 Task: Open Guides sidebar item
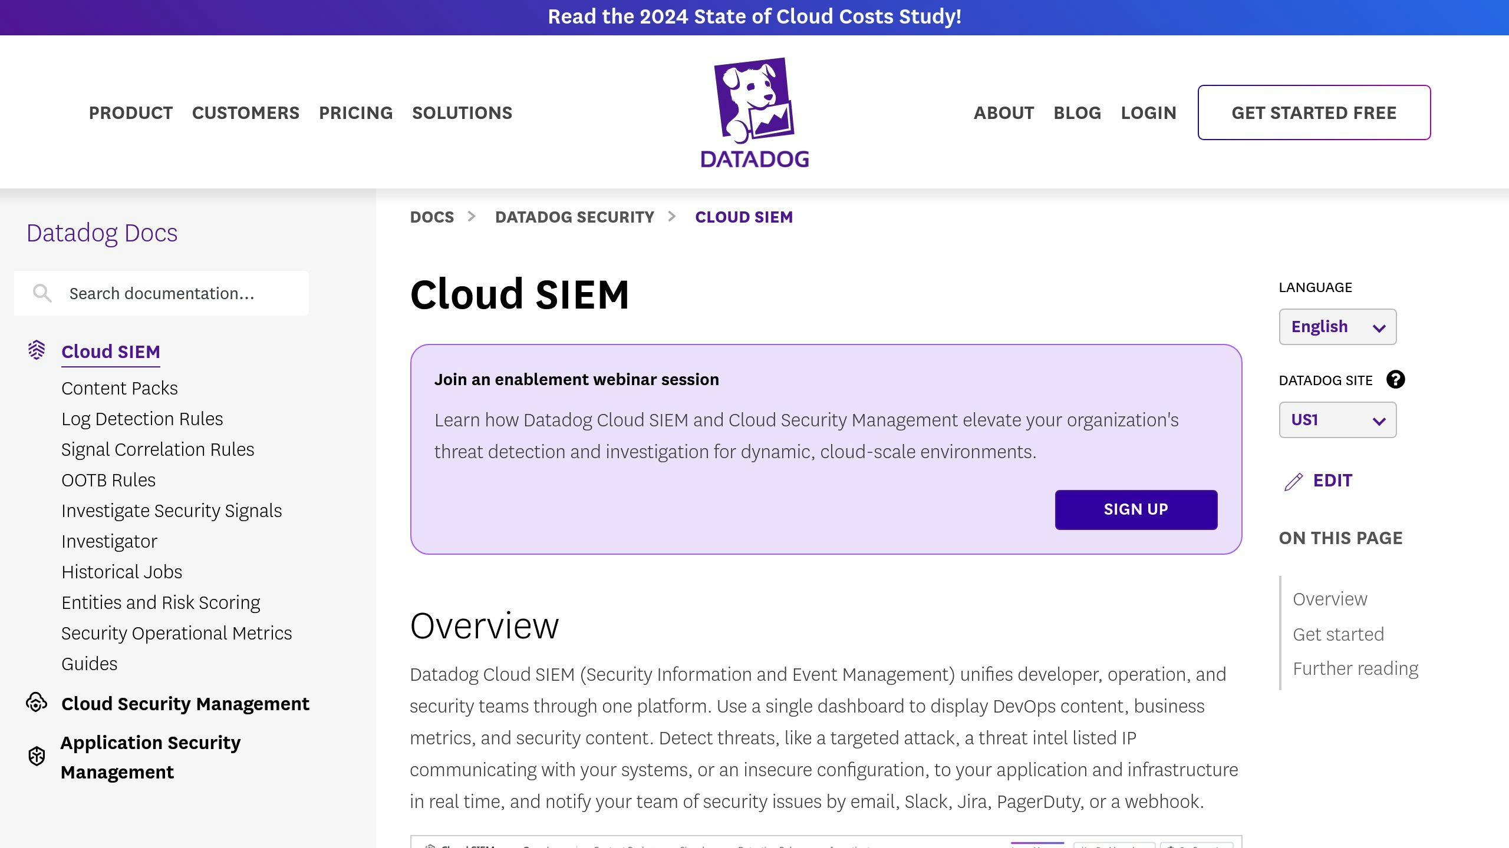(x=90, y=664)
